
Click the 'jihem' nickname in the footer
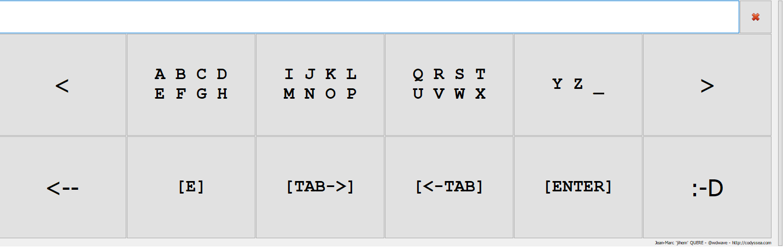point(682,243)
